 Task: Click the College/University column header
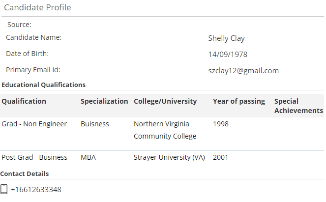tap(165, 101)
